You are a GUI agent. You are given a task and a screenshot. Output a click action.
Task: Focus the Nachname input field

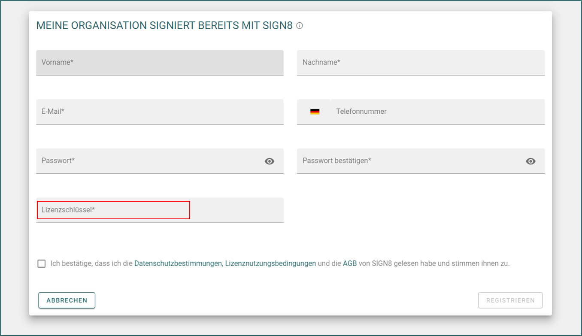[421, 63]
